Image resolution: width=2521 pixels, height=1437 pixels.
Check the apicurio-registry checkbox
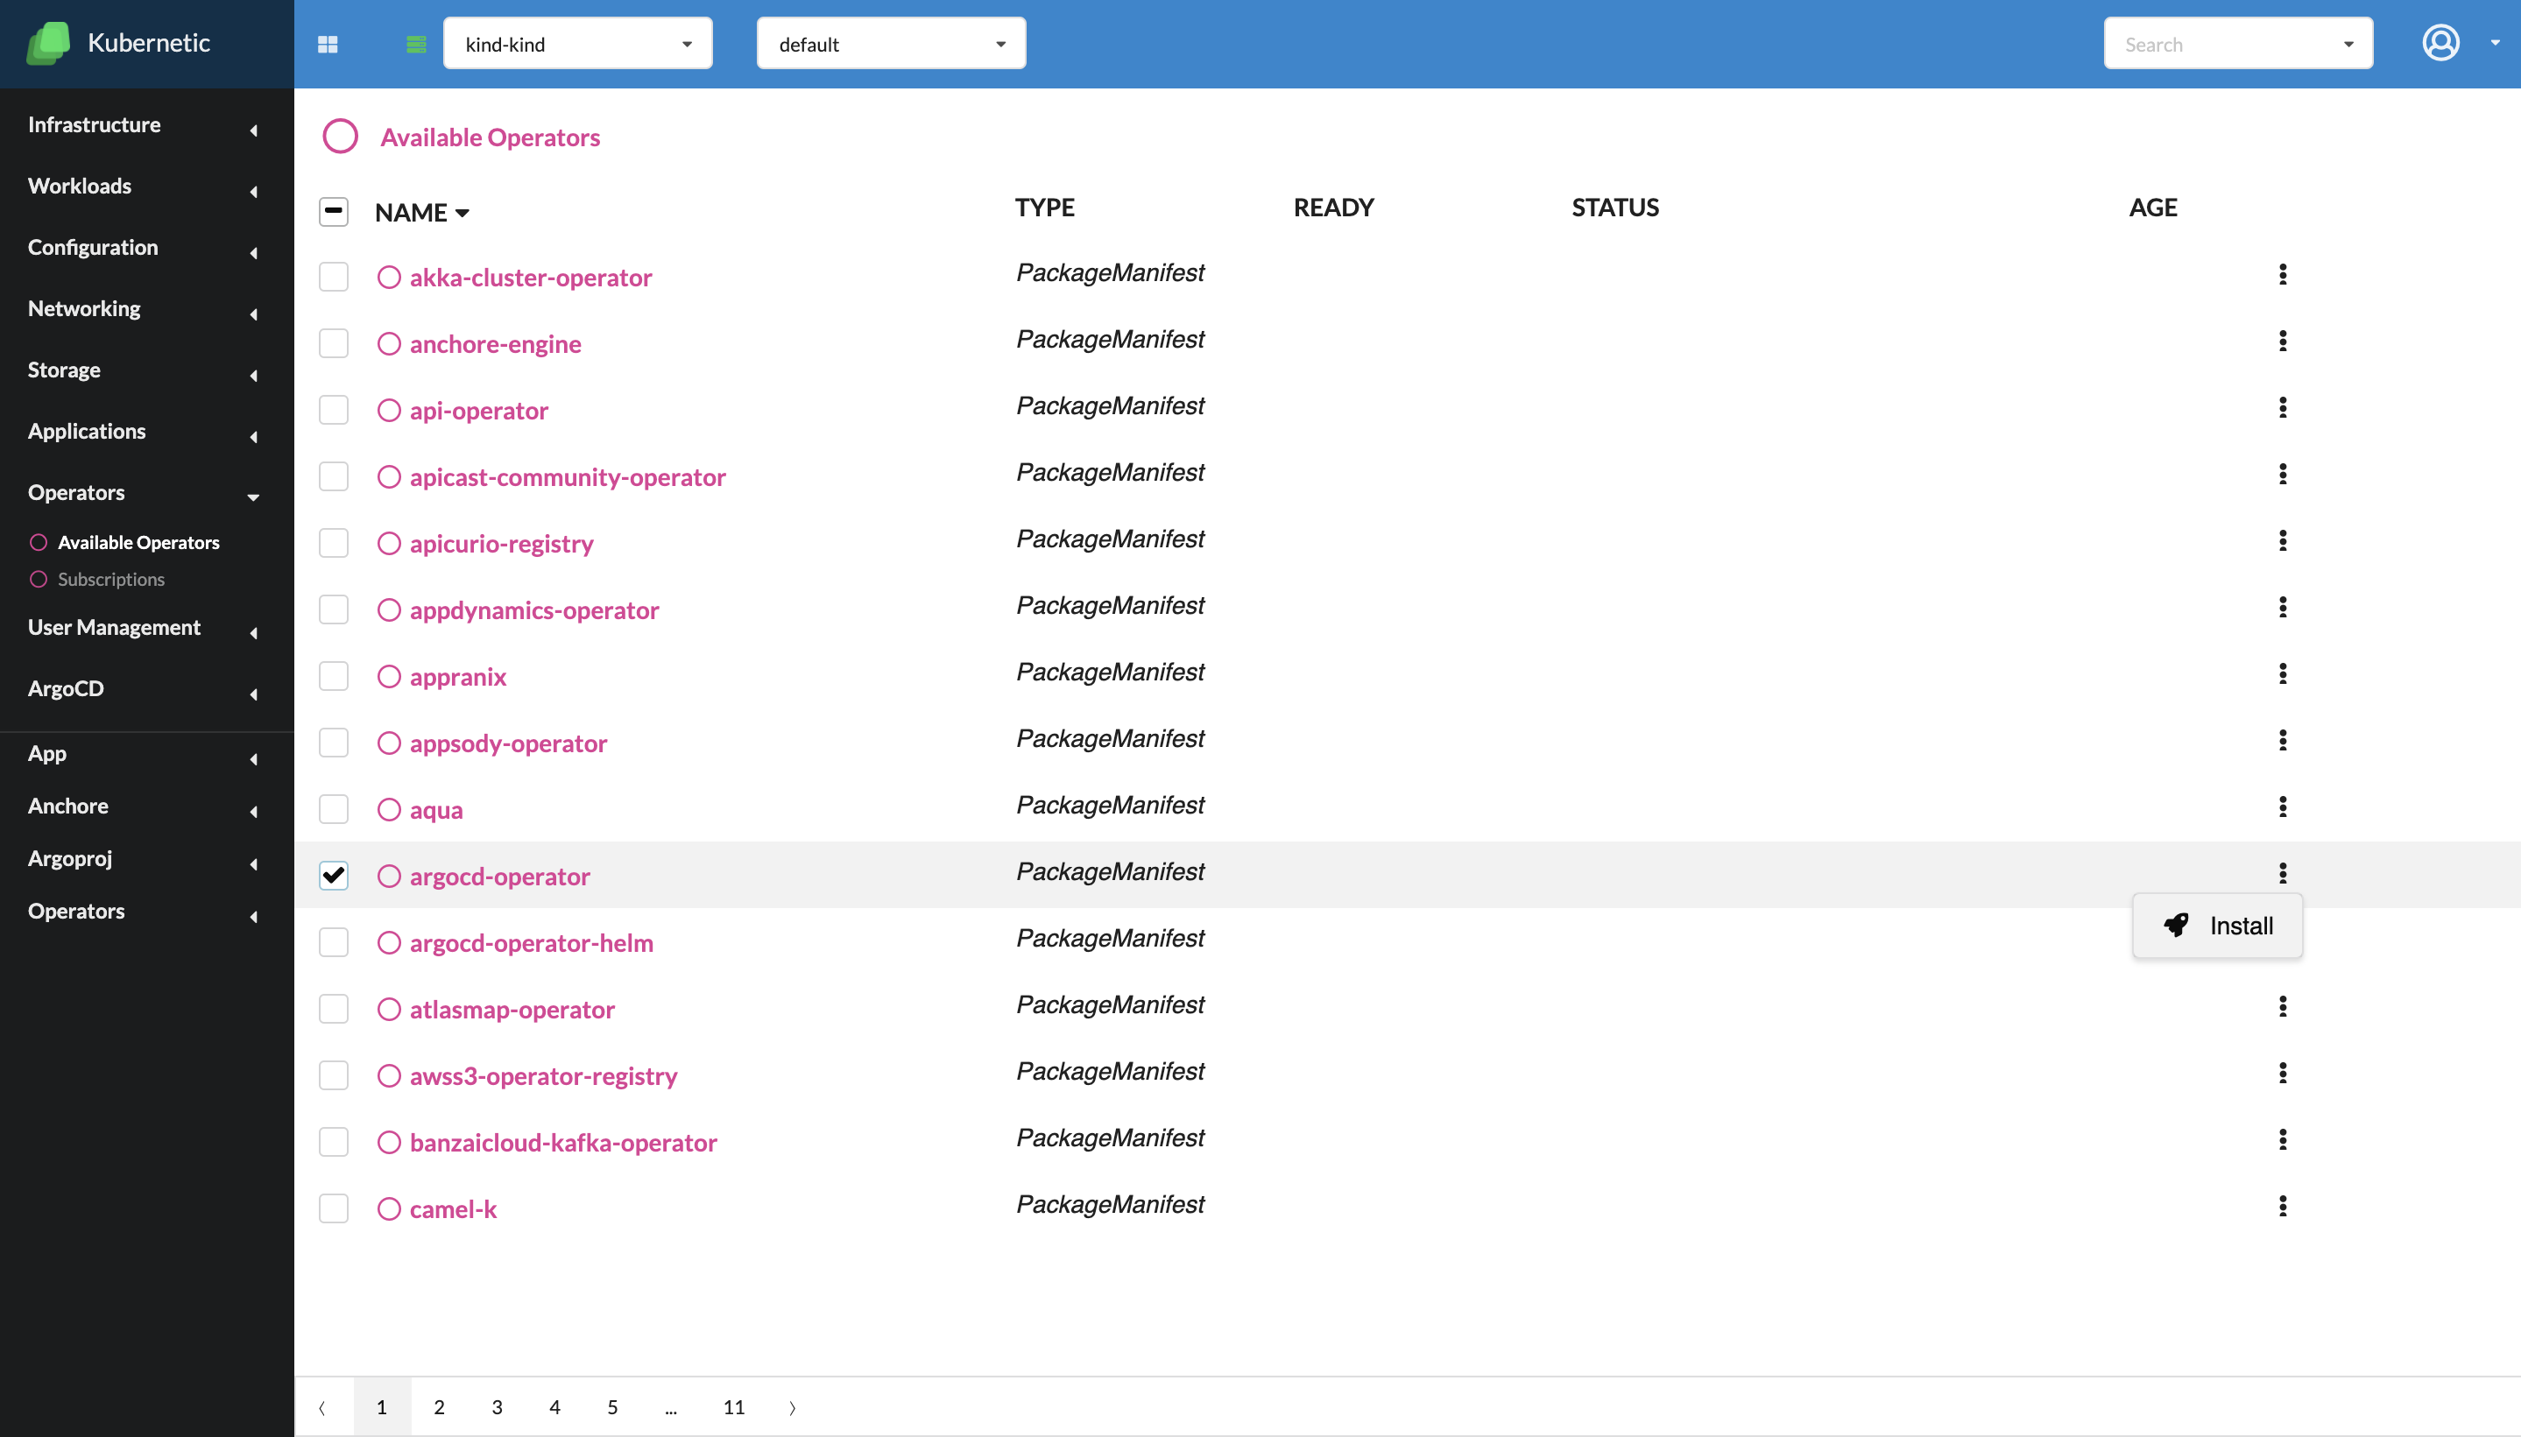(334, 543)
